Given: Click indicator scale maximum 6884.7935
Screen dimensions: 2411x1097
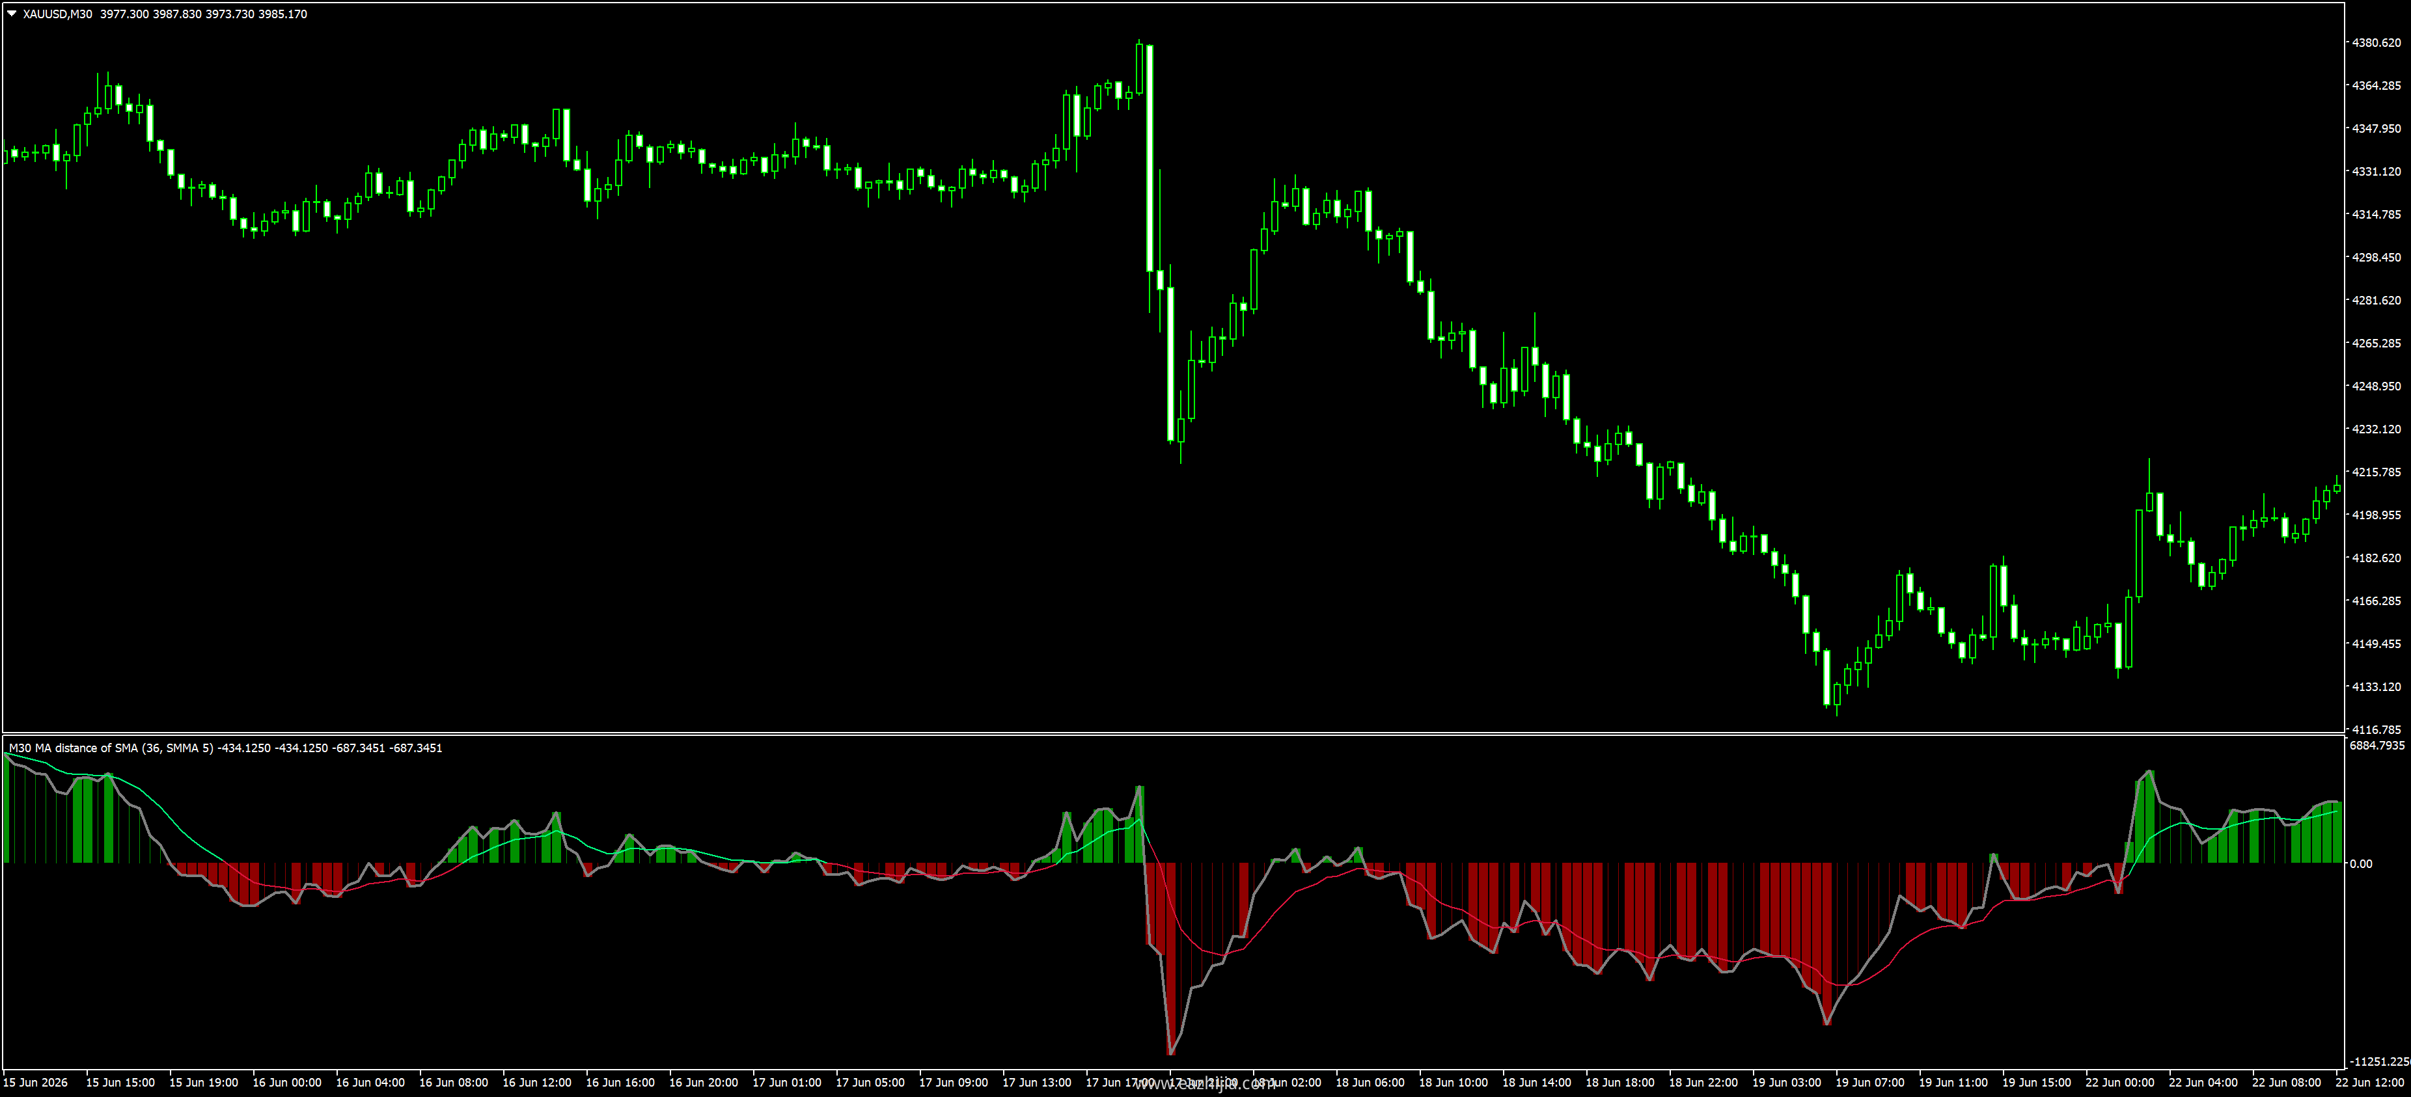Looking at the screenshot, I should (2377, 746).
